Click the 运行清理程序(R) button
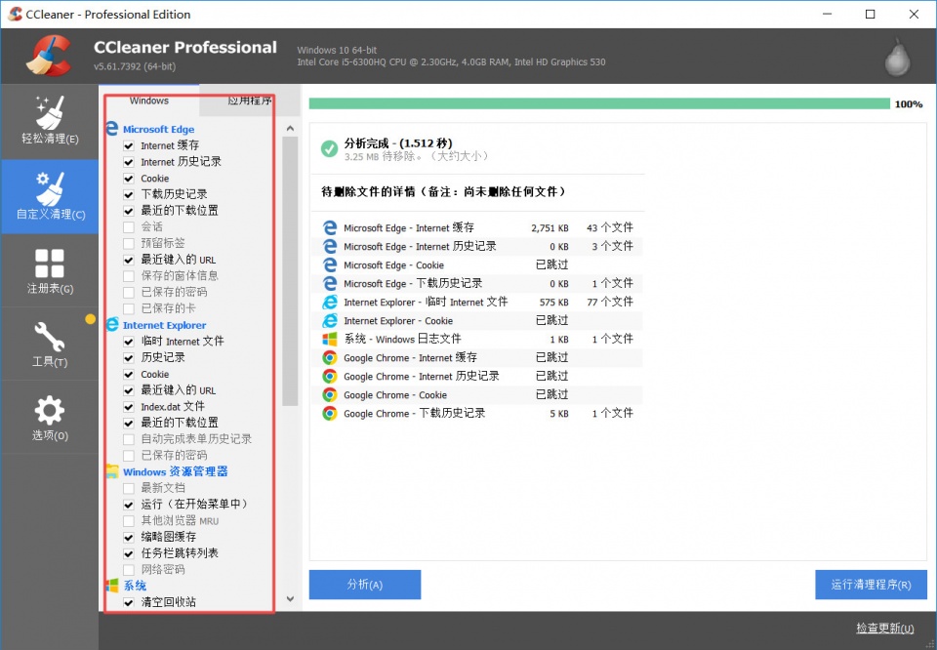 (871, 585)
